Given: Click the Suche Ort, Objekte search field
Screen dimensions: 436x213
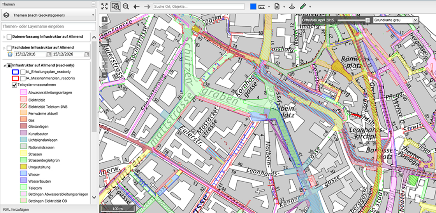Looking at the screenshot, I should tap(199, 7).
